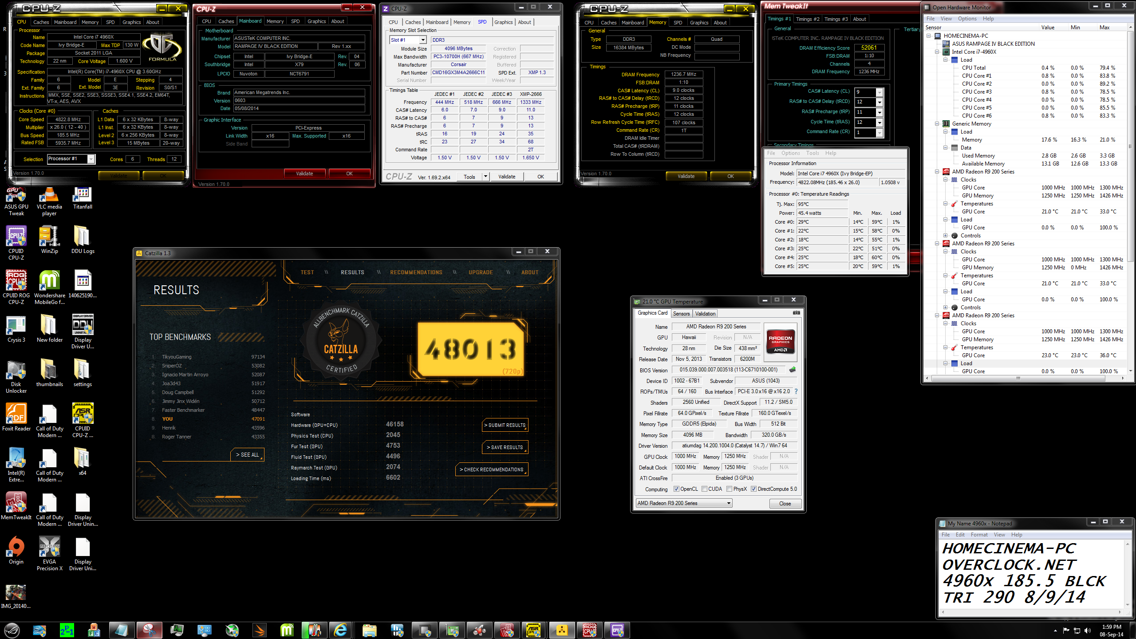Open the Cycle Time tRAS dropdown in MemTweakIt
This screenshot has height=639, width=1136.
click(879, 122)
